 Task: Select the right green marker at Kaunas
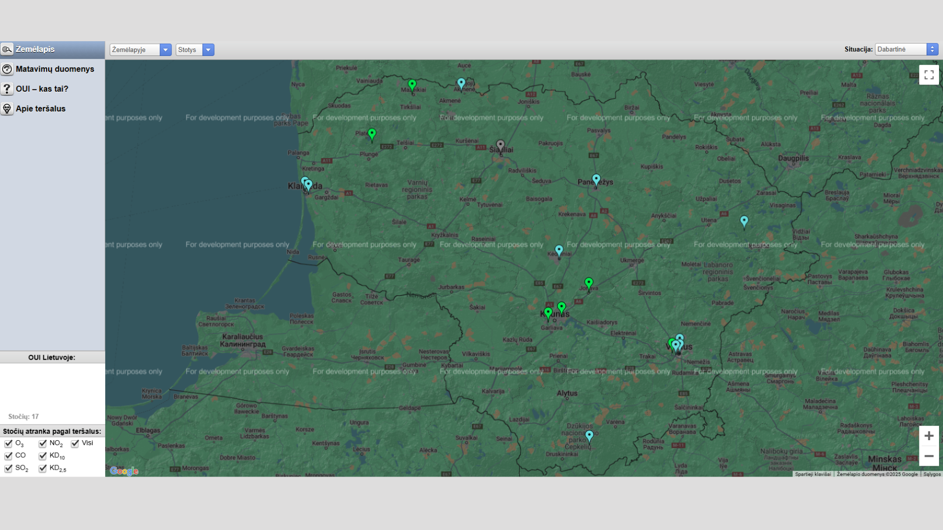click(561, 308)
